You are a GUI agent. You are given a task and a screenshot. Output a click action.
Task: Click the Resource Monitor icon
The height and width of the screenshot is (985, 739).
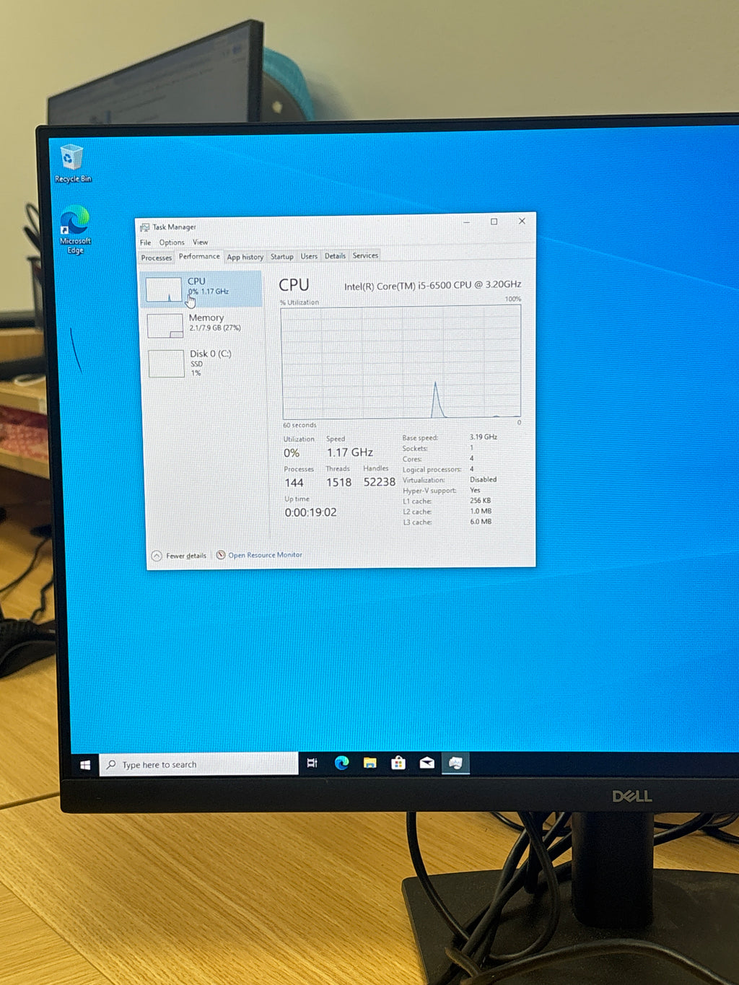221,555
